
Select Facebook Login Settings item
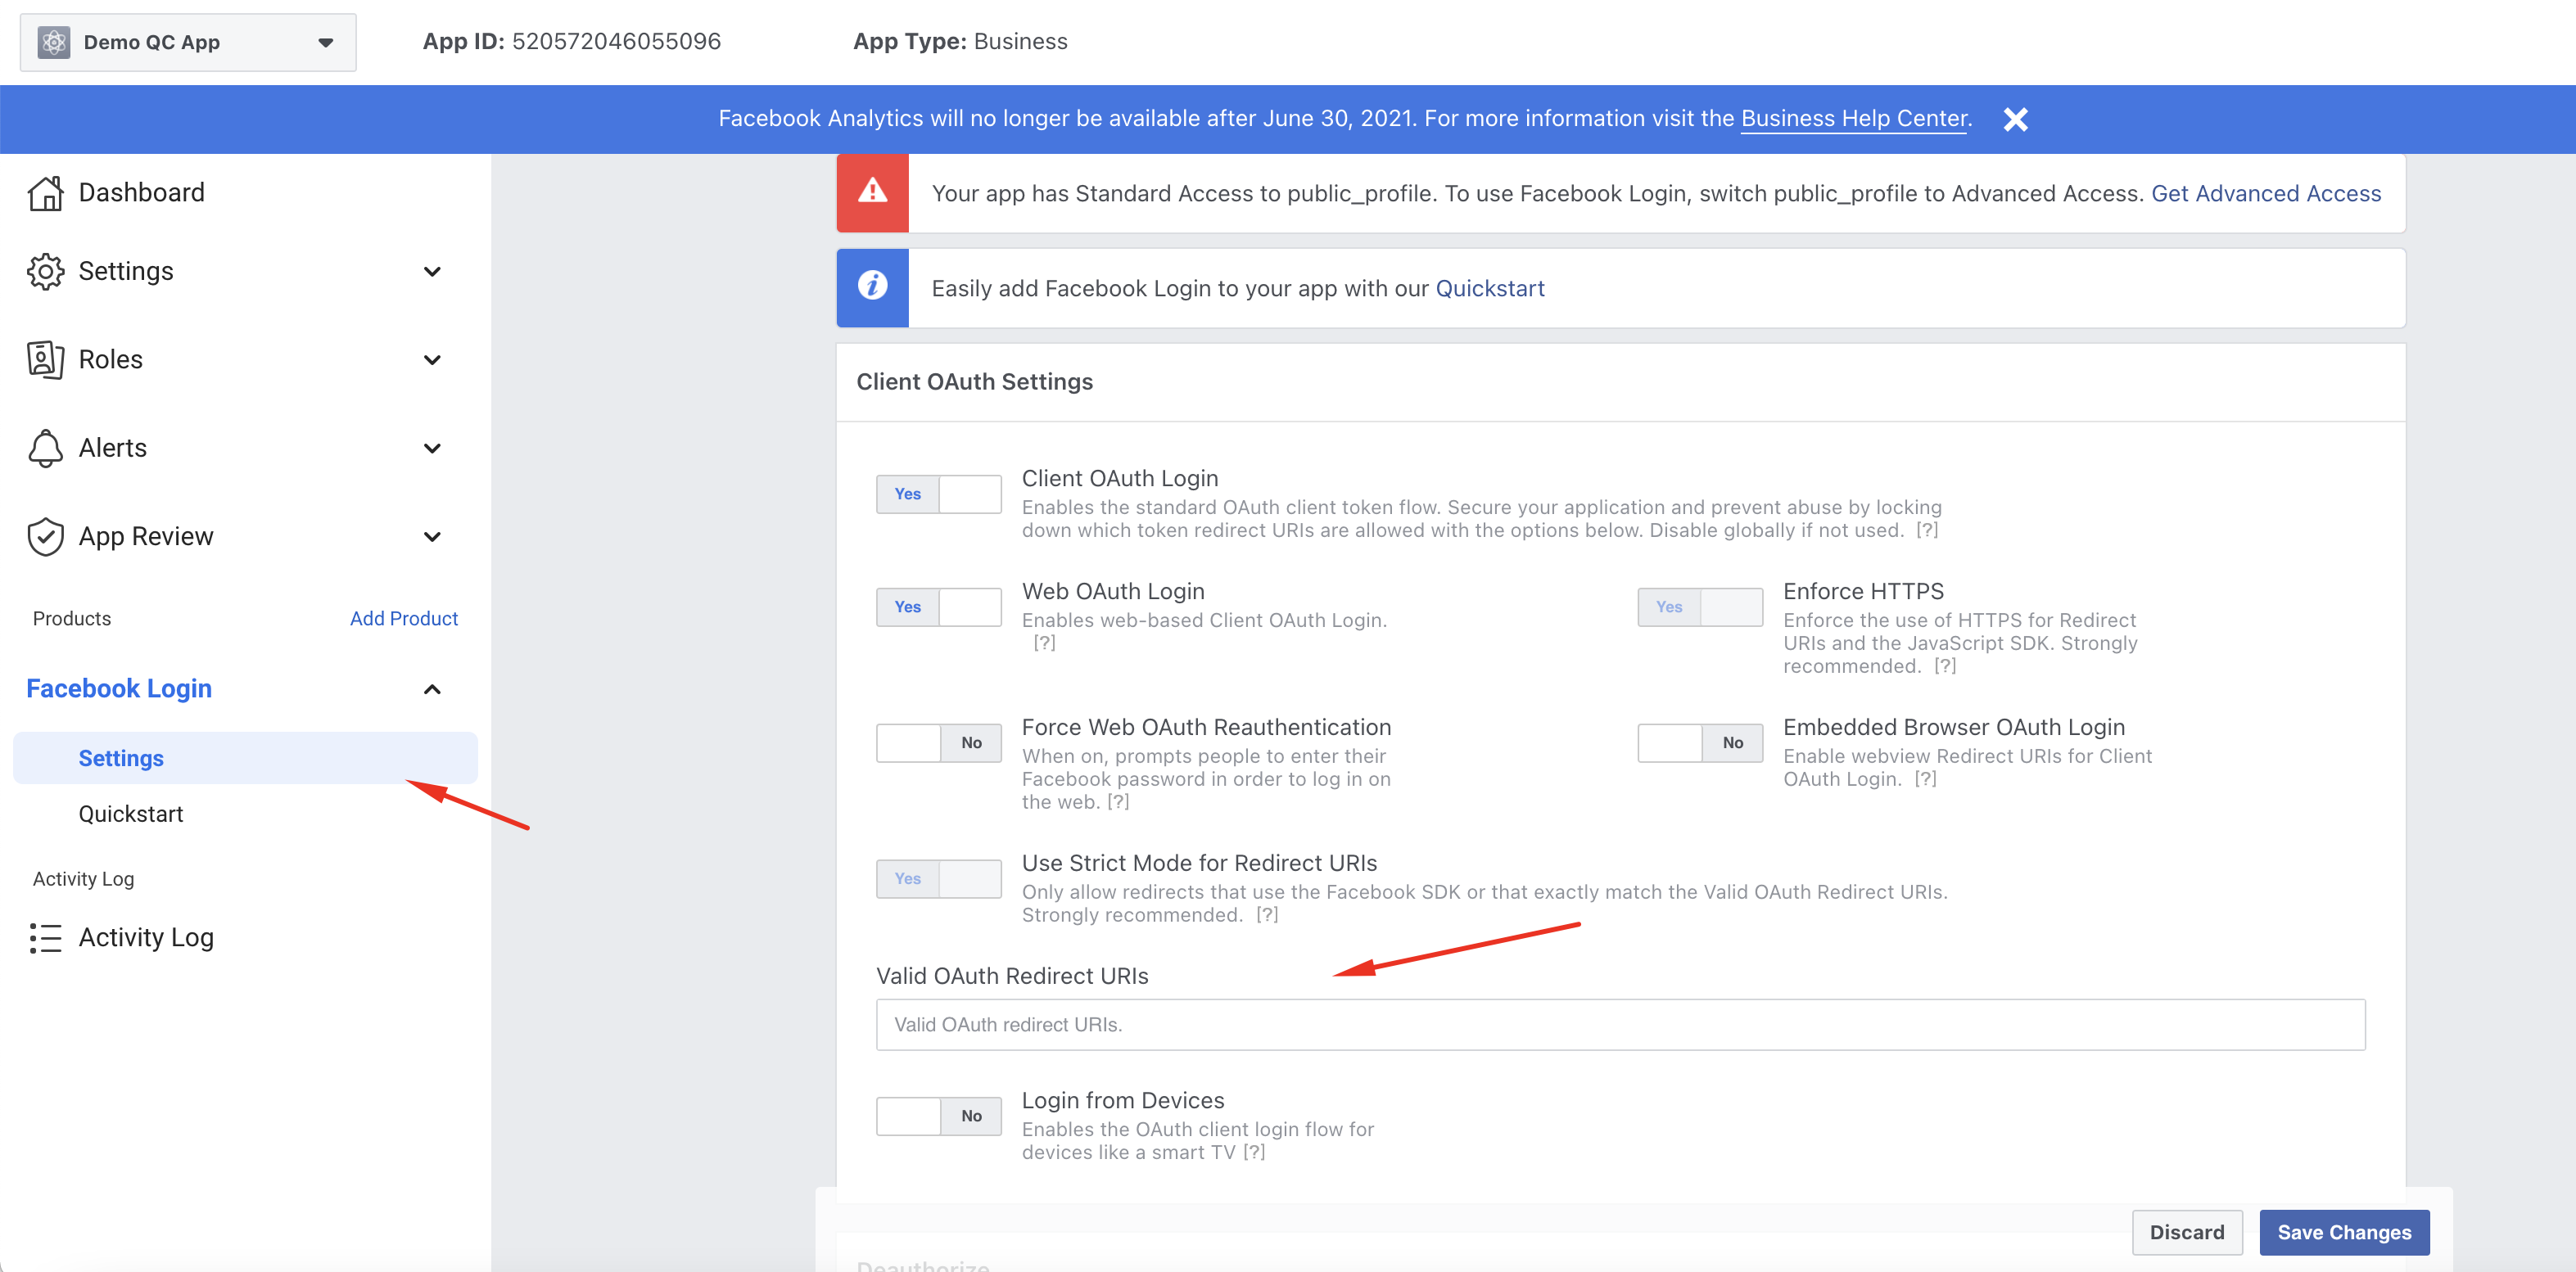(245, 758)
